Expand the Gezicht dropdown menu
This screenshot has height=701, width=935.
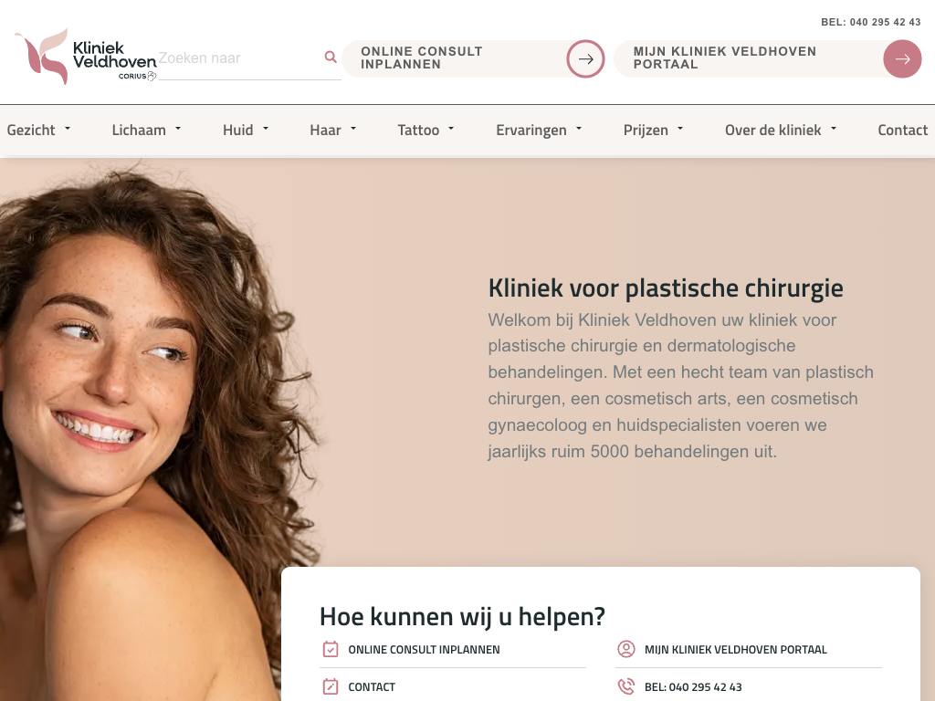pos(38,130)
